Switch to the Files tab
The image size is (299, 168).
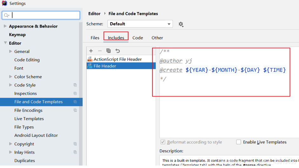click(x=95, y=38)
